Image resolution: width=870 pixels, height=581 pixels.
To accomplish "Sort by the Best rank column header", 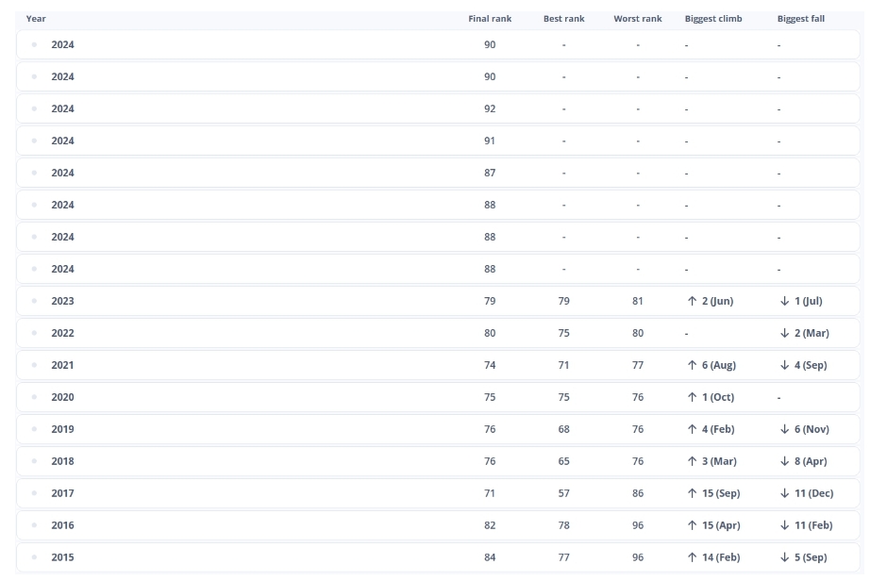I will [x=563, y=19].
